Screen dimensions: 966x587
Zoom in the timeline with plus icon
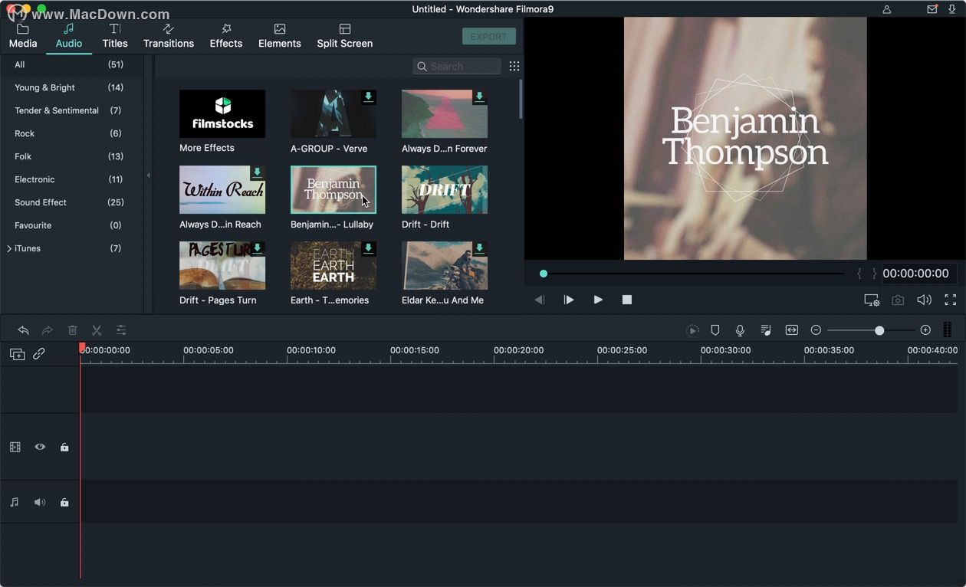click(x=925, y=330)
